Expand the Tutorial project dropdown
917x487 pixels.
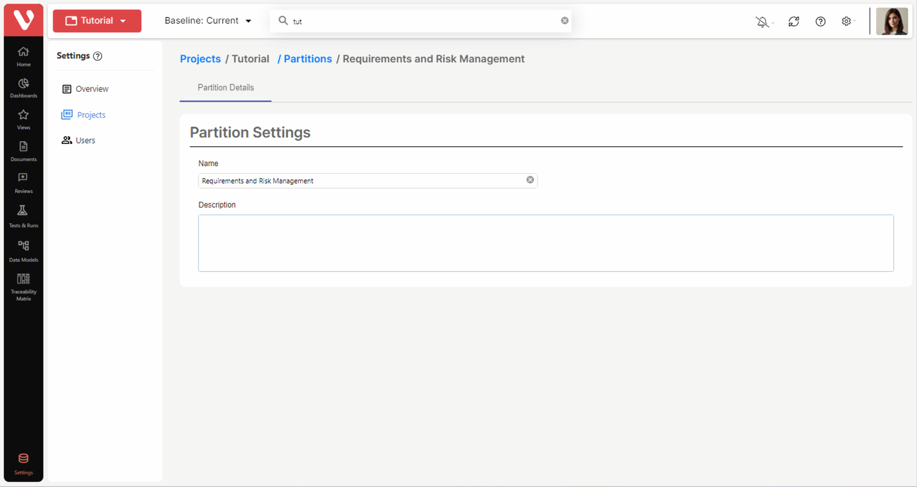coord(97,21)
